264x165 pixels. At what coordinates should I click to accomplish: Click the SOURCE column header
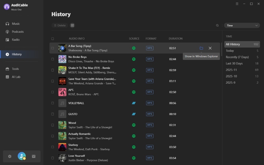pos(134,39)
